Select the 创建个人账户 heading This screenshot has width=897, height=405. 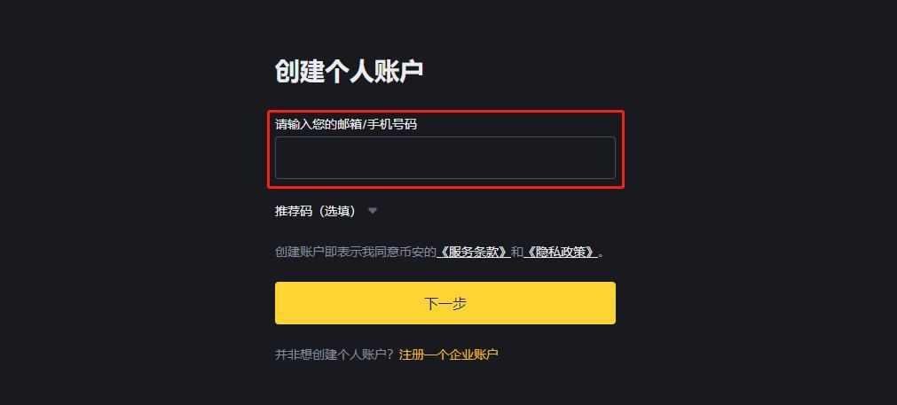pos(349,72)
